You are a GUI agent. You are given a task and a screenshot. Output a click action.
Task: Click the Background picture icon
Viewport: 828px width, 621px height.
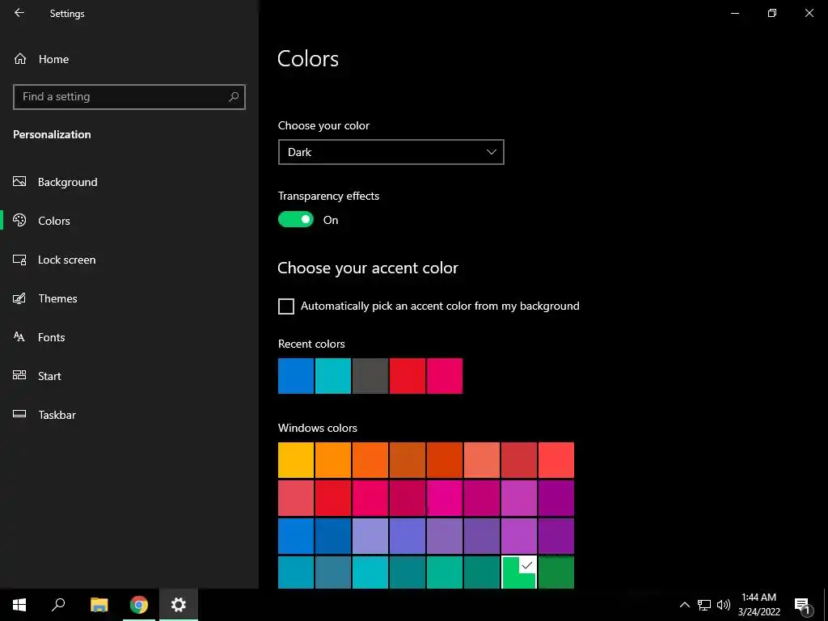[19, 182]
